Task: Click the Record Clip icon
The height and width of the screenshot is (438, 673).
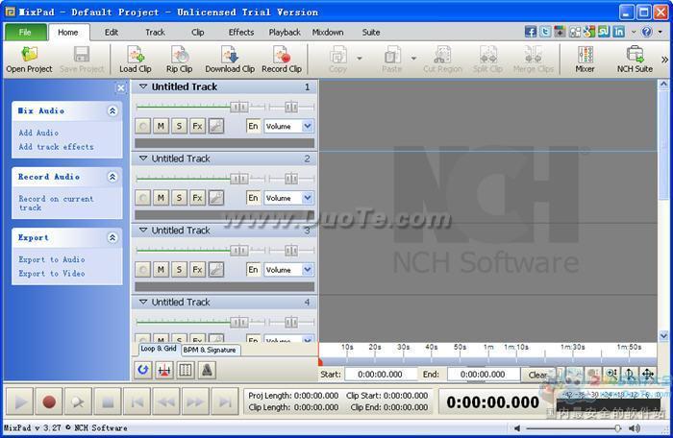Action: pyautogui.click(x=281, y=60)
